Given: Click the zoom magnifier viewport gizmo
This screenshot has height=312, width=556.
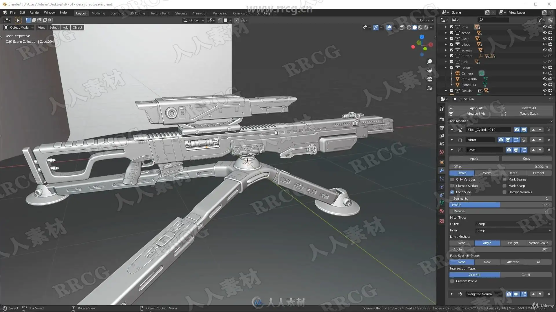Looking at the screenshot, I should (430, 62).
